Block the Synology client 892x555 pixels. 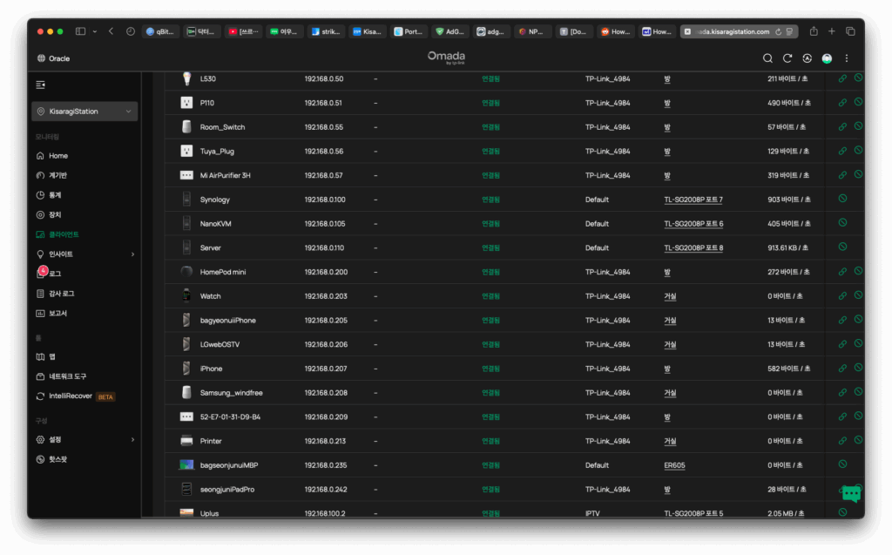tap(843, 198)
